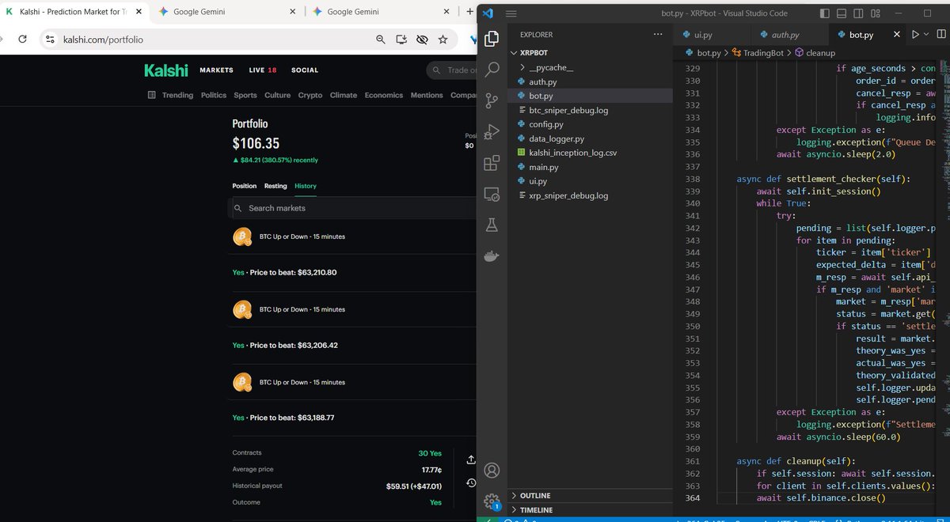Image resolution: width=950 pixels, height=522 pixels.
Task: Click the history clock icon beside Historical payout
Action: tap(471, 482)
